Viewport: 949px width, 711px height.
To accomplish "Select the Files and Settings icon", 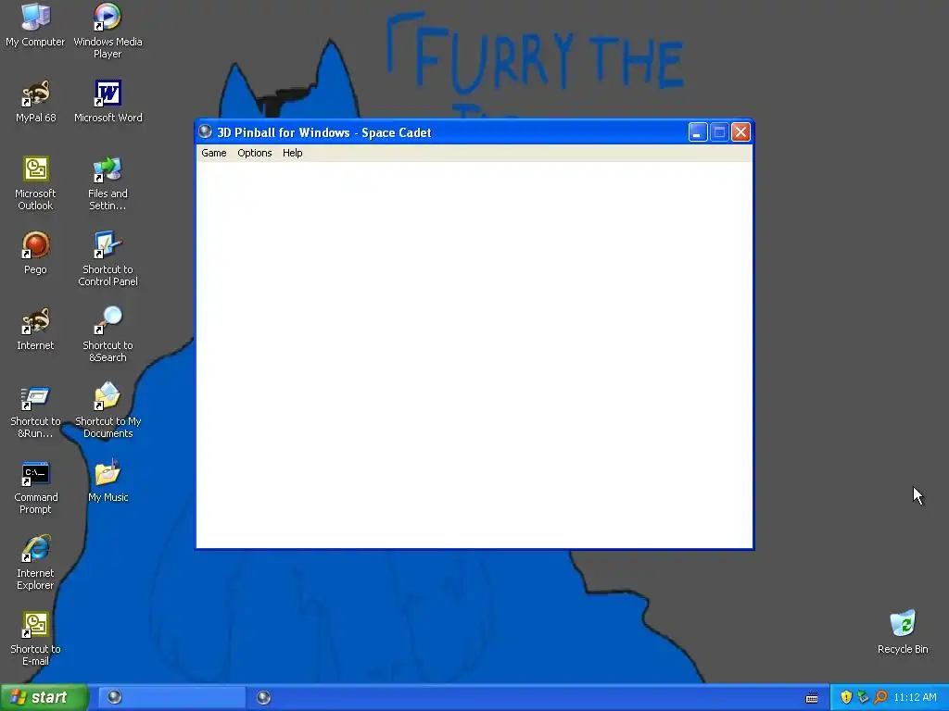I will pyautogui.click(x=108, y=184).
